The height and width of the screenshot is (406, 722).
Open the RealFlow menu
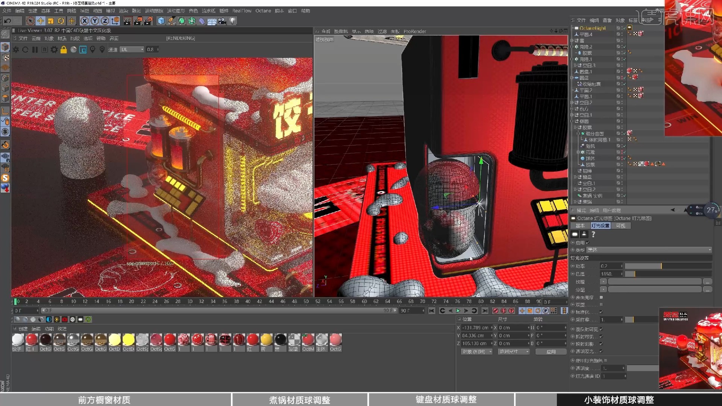tap(242, 11)
